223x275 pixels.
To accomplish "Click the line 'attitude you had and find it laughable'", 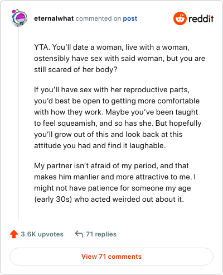I will click(100, 145).
